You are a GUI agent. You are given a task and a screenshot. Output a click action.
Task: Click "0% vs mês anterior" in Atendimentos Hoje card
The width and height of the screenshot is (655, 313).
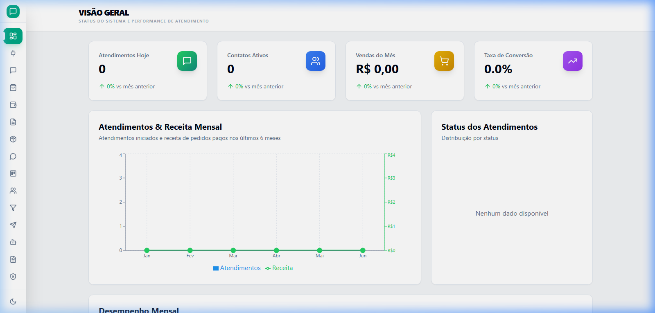tap(131, 86)
